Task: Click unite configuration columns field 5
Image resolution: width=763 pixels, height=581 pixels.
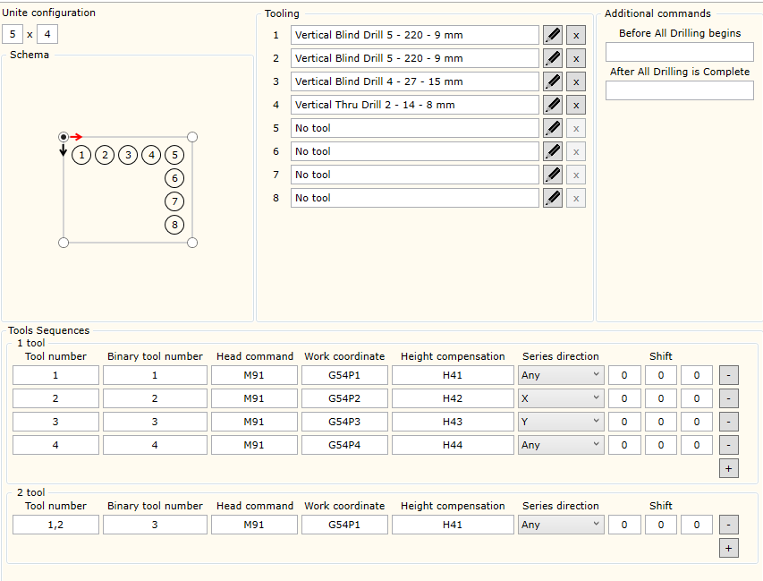Action: (13, 35)
